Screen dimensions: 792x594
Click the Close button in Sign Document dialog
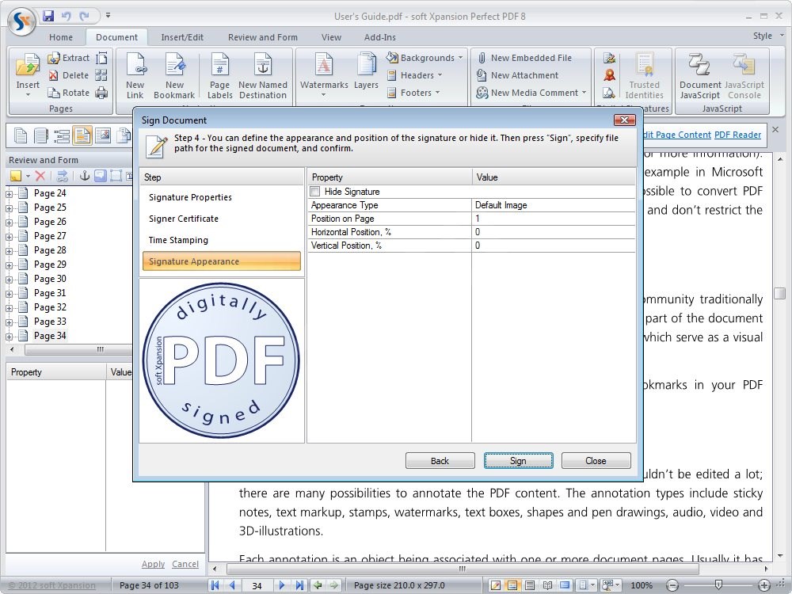(x=596, y=461)
